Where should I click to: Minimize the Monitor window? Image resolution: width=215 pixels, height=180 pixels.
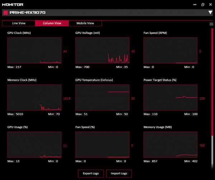(195, 5)
